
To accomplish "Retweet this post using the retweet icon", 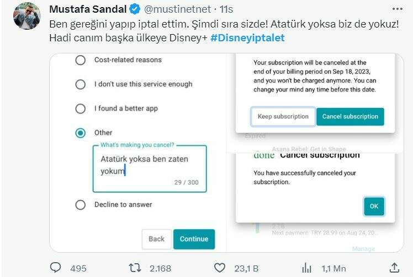I will pyautogui.click(x=134, y=268).
